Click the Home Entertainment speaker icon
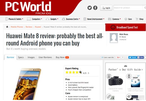 tap(85, 19)
